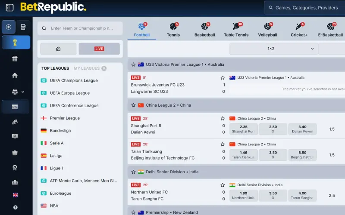Click the home button next to LIVE

[58, 49]
